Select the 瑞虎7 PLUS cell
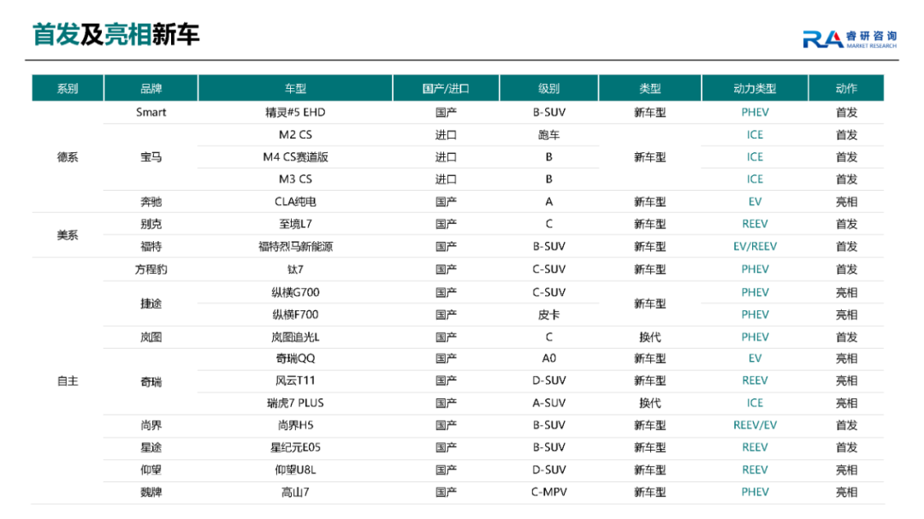The image size is (924, 519). click(x=295, y=403)
